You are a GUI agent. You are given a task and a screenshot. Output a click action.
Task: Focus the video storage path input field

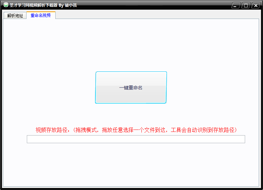136,139
